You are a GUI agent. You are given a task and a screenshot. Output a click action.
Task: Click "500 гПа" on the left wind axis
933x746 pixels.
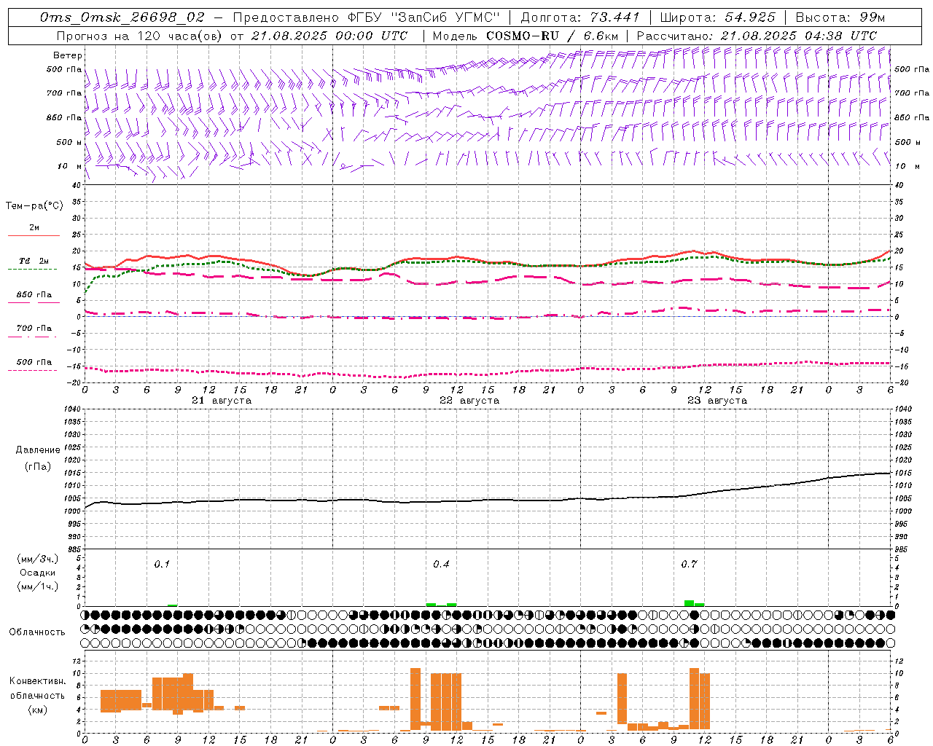(64, 69)
